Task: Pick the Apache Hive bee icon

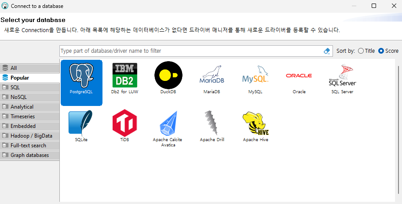Action: pos(256,124)
